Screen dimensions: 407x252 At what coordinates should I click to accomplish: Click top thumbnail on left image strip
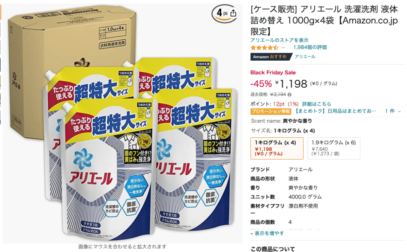pos(0,12)
